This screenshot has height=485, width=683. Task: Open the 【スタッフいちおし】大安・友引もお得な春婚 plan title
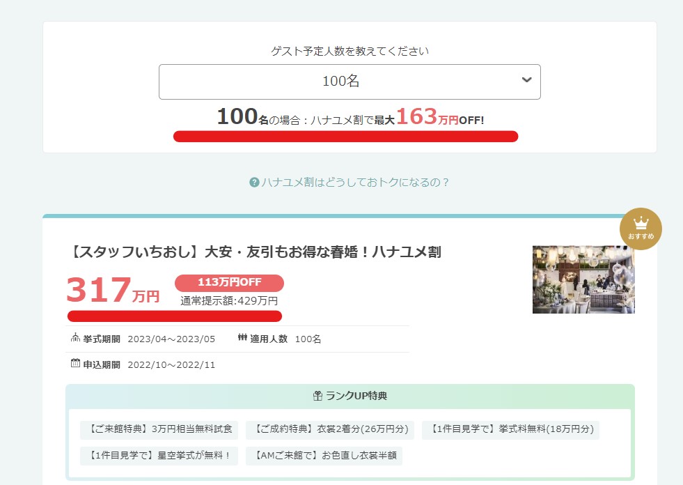point(254,252)
